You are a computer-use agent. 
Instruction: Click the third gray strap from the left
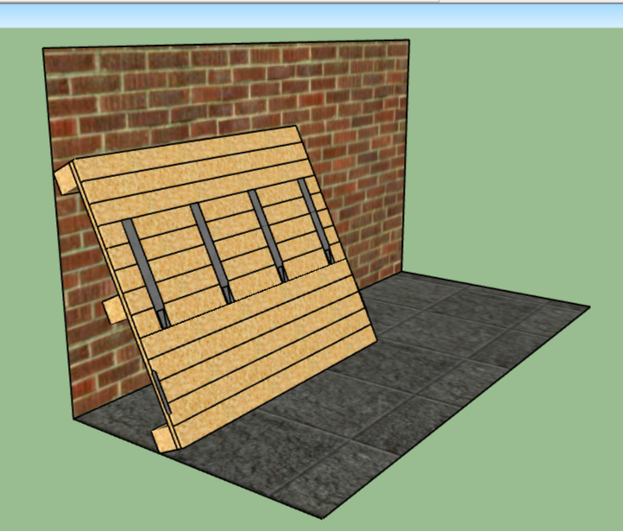pos(267,236)
